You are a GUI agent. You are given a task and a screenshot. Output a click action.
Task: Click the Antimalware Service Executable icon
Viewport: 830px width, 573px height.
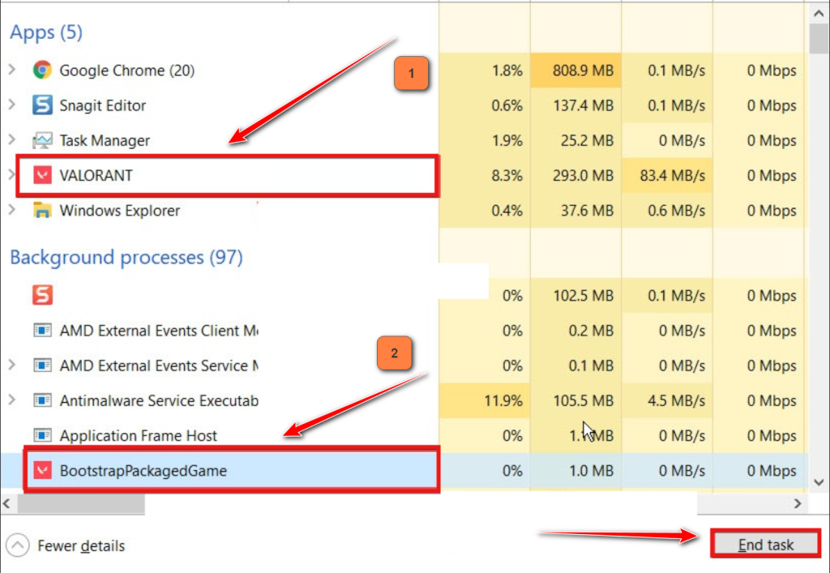tap(42, 400)
